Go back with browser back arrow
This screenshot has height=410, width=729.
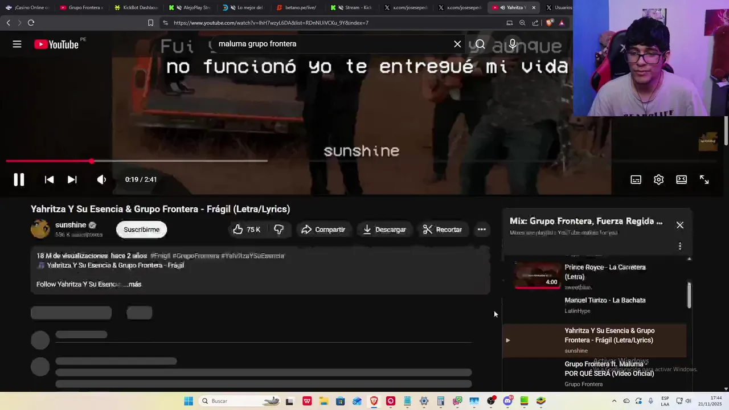click(x=8, y=23)
